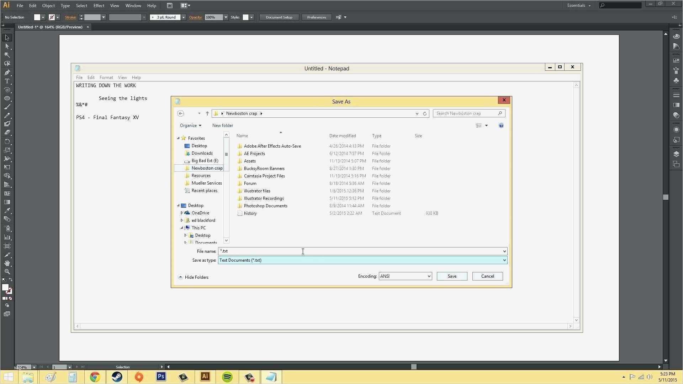Click the Save button
This screenshot has width=683, height=384.
pyautogui.click(x=452, y=276)
